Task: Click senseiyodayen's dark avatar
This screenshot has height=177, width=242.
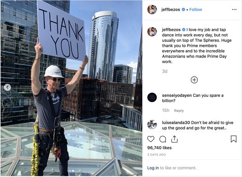Action: (x=152, y=97)
